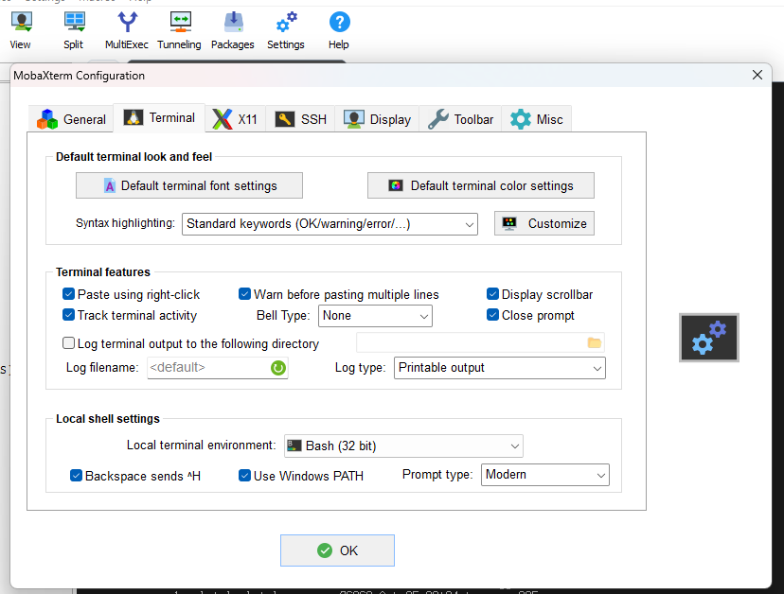The height and width of the screenshot is (594, 784).
Task: Select the Terminal tab
Action: coord(159,118)
